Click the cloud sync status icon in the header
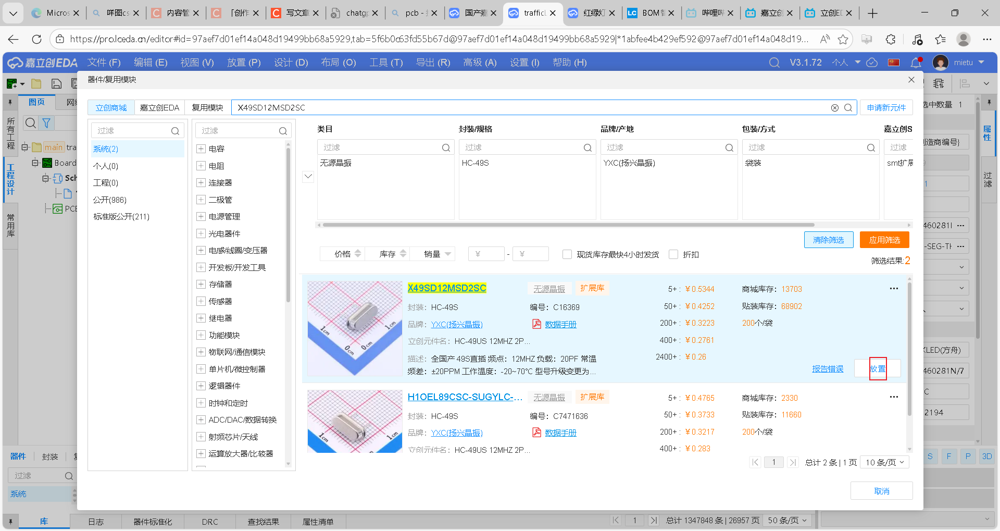This screenshot has width=1000, height=531. tap(872, 63)
